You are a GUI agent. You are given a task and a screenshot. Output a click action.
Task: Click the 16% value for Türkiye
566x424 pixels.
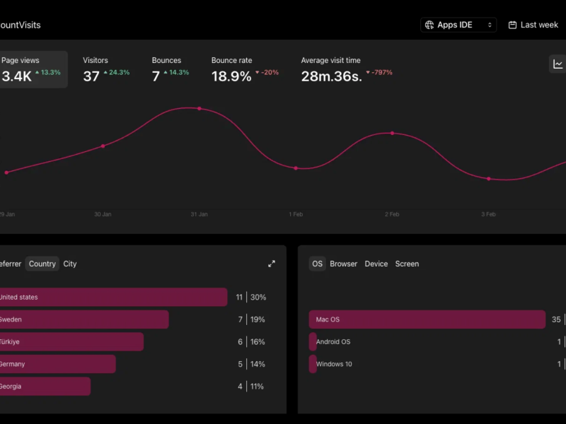tap(258, 342)
